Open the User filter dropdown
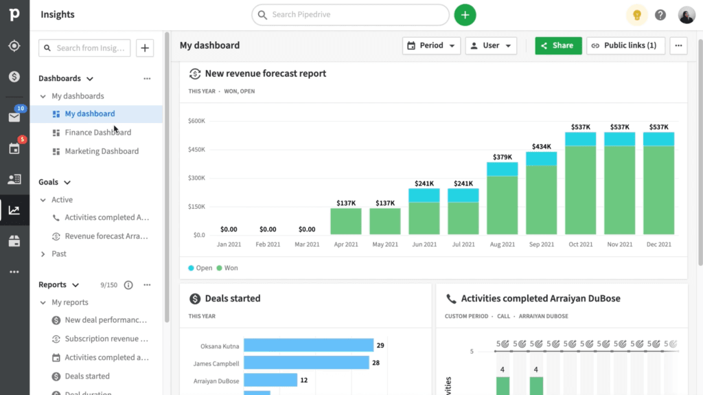 coord(491,45)
